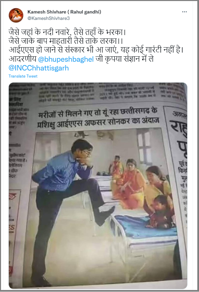Click the Translate Tweet link

23,76
